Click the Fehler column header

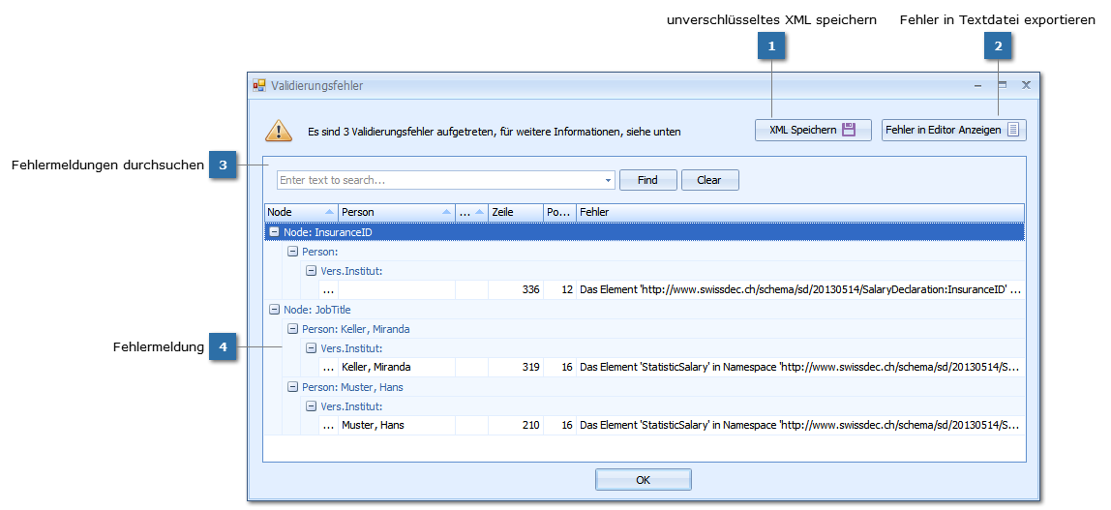pyautogui.click(x=799, y=212)
